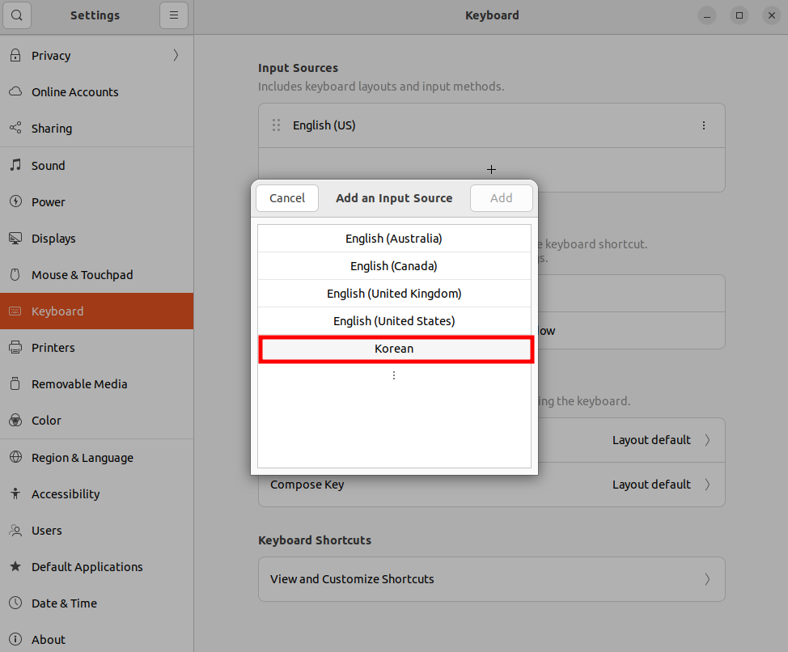Screen dimensions: 788x652
Task: Expand the Privacy chevron
Action: point(176,55)
